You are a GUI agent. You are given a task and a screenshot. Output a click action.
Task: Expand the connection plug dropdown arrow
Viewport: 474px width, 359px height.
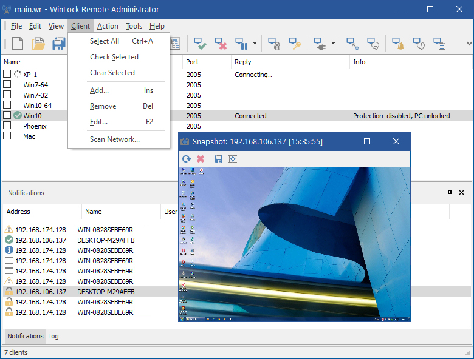point(333,44)
